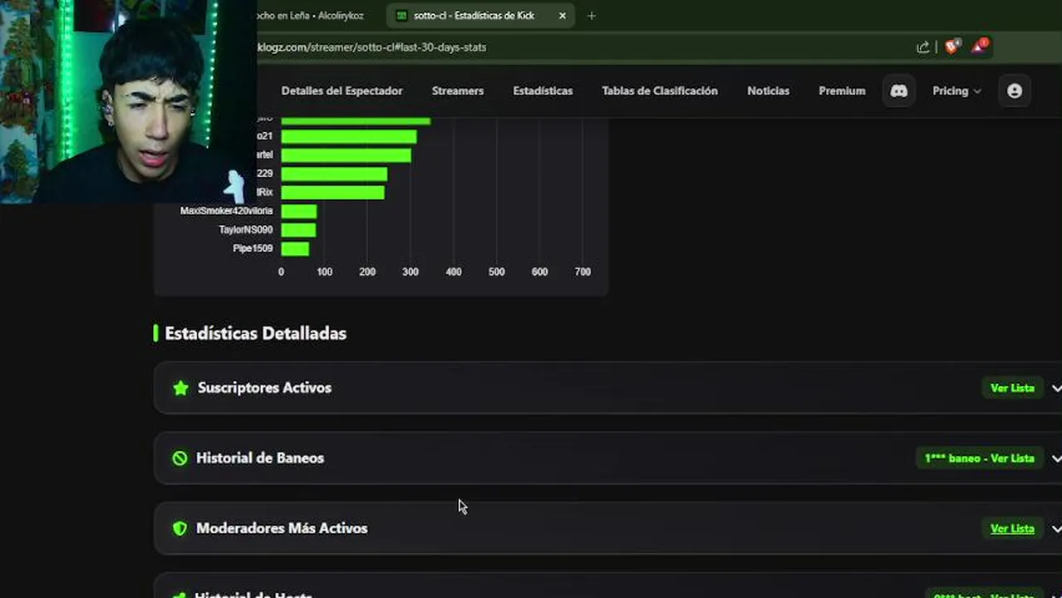Click the star icon beside Suscriptores Activos
Screen dimensions: 1062x598
(180, 388)
